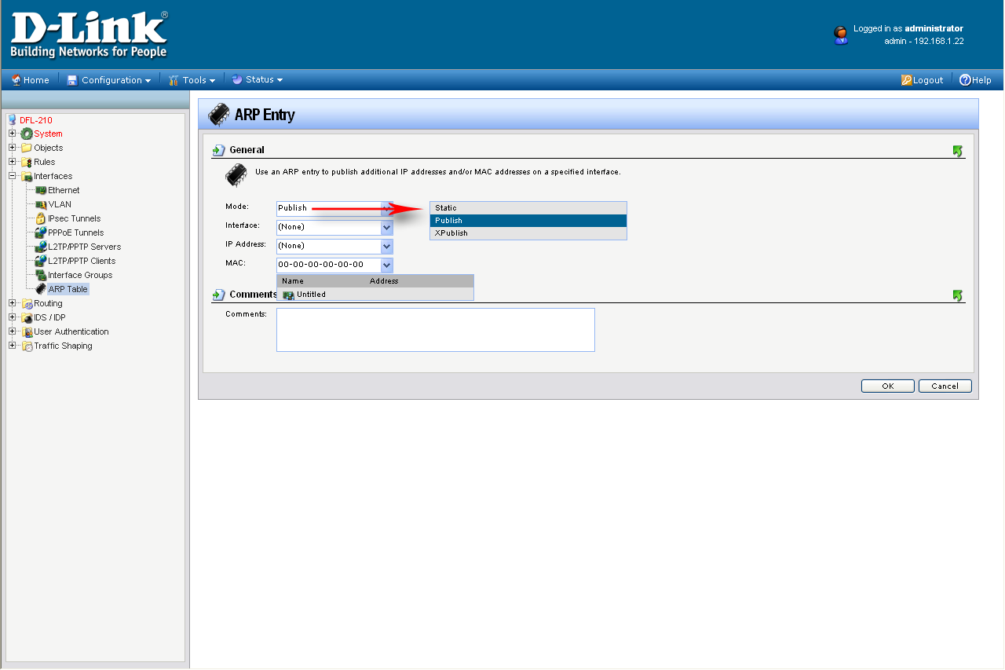The width and height of the screenshot is (1005, 670).
Task: Click the administrator user avatar icon
Action: coord(840,35)
